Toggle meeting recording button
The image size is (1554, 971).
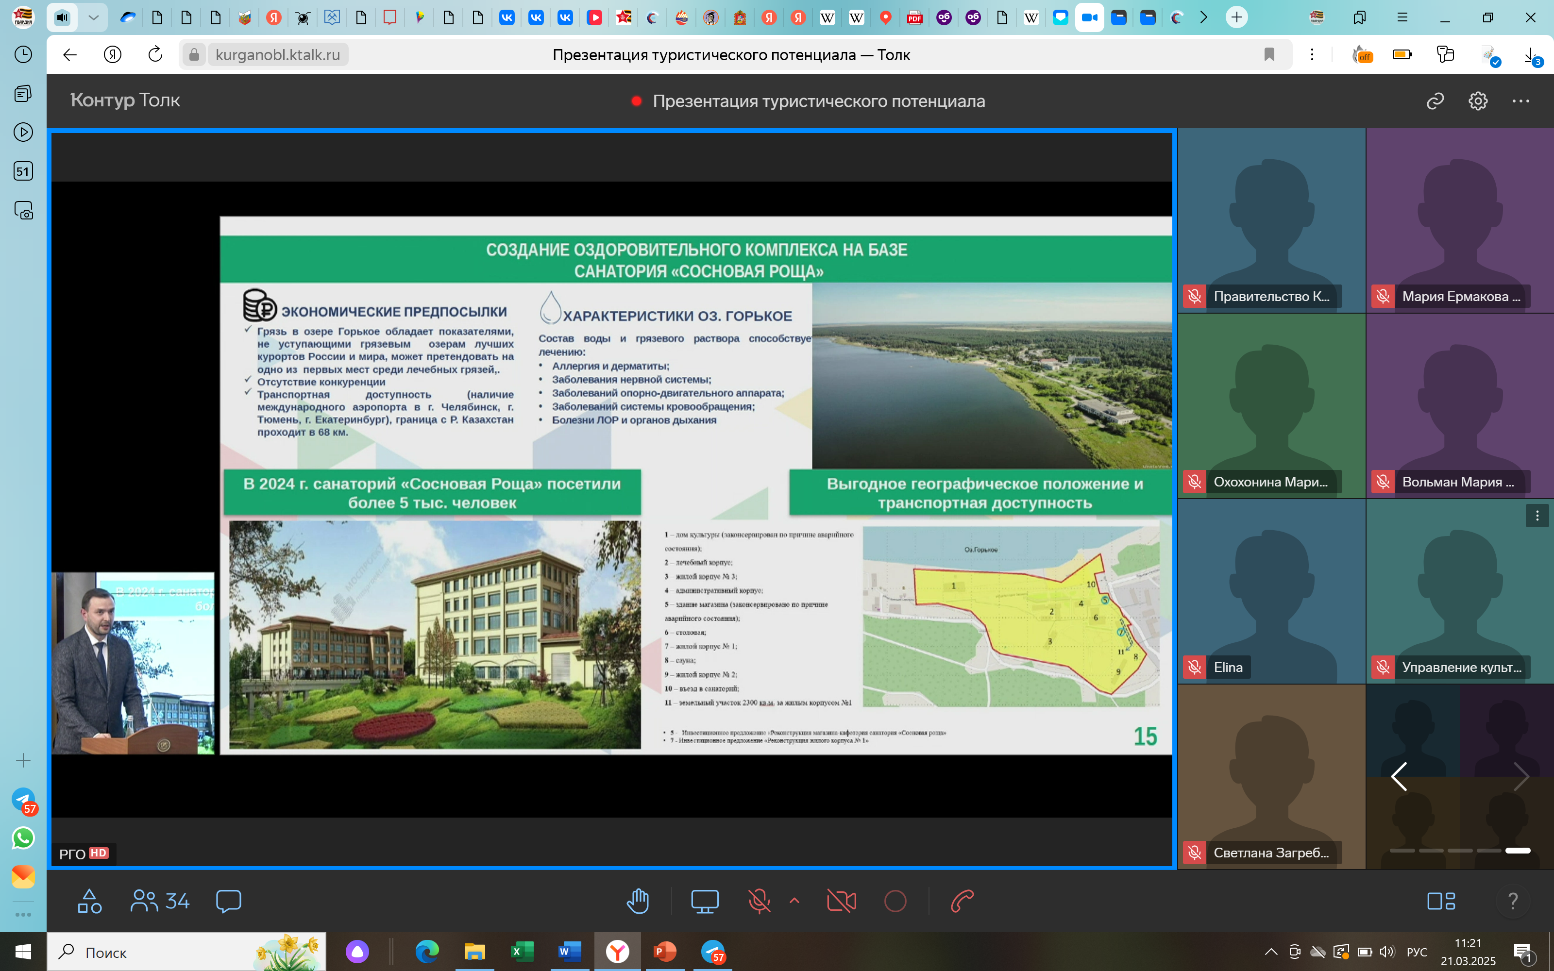click(895, 901)
